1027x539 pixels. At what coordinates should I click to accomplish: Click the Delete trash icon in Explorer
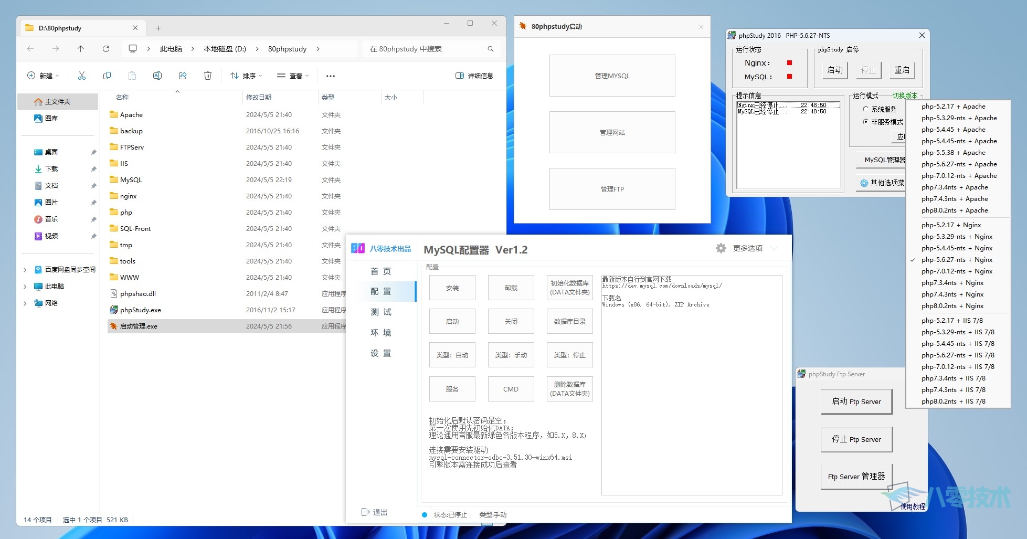point(208,76)
